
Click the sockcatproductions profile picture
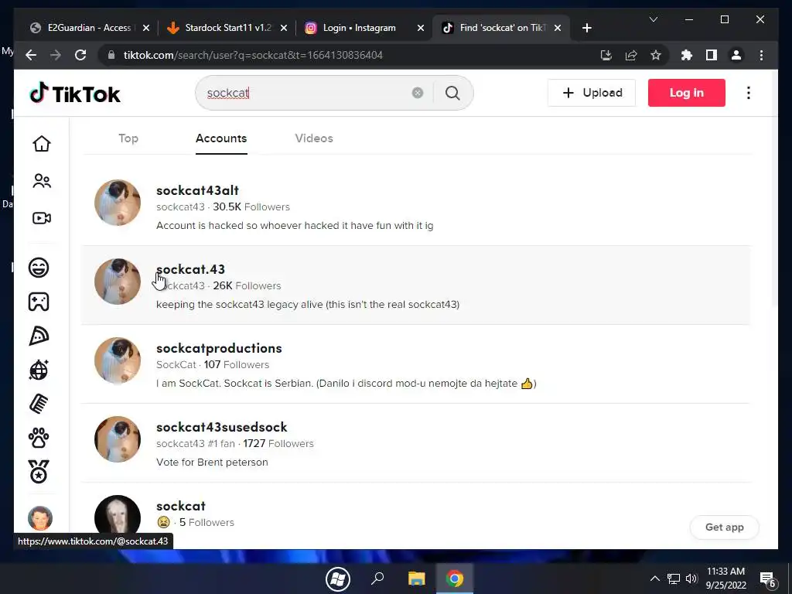pos(118,360)
